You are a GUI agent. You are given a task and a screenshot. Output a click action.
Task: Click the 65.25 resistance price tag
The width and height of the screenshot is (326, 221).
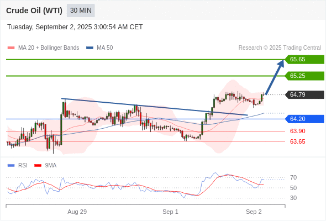(304, 76)
